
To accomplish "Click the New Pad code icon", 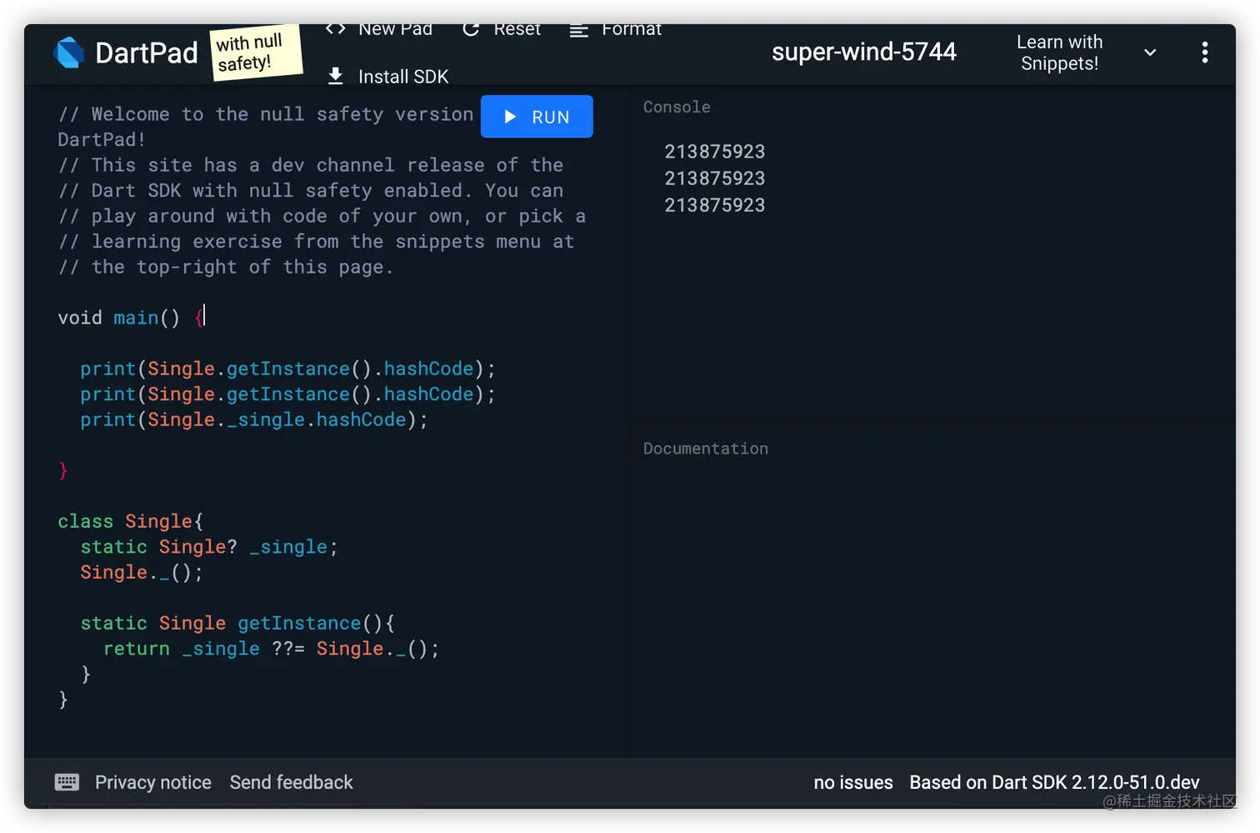I will point(335,29).
